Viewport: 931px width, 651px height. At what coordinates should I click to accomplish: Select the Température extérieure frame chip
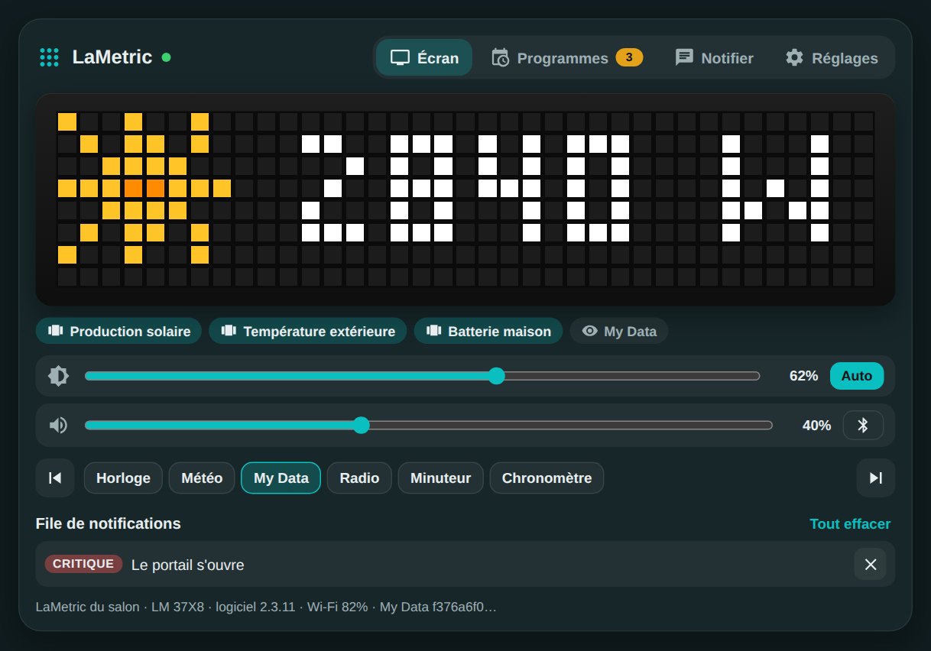pos(307,331)
